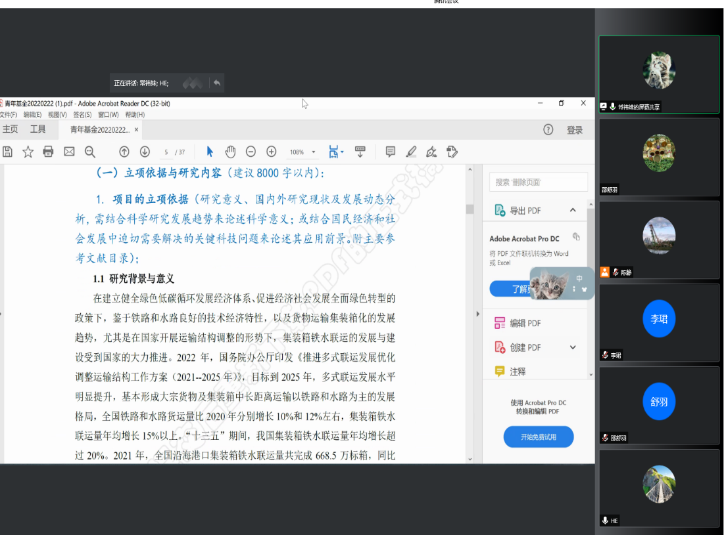Send the file by email envelope icon

69,152
